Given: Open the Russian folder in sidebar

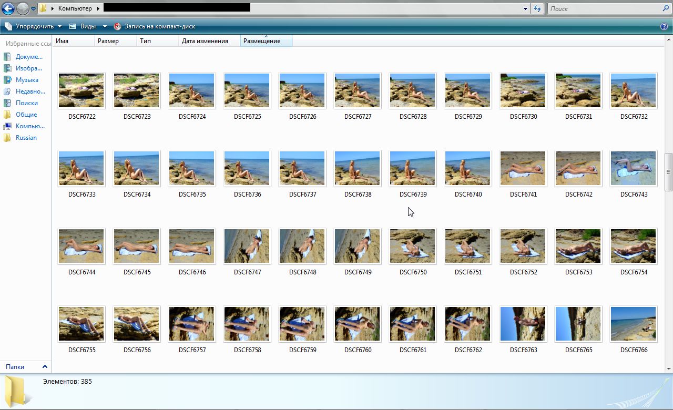Looking at the screenshot, I should [26, 138].
